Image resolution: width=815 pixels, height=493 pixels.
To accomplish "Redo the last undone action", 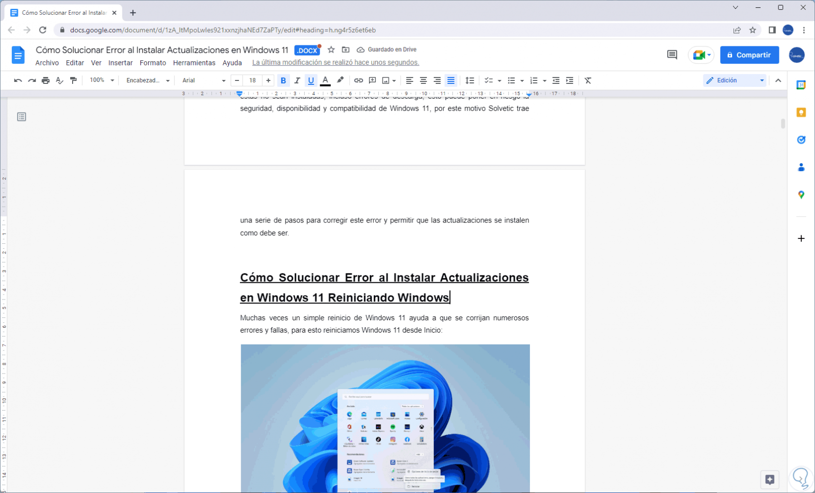I will point(32,80).
